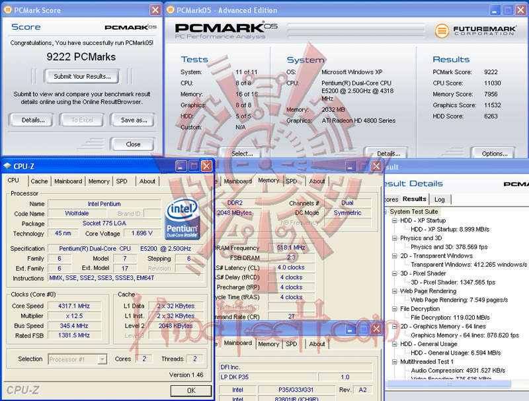Collapse File Decryption node

(x=394, y=309)
